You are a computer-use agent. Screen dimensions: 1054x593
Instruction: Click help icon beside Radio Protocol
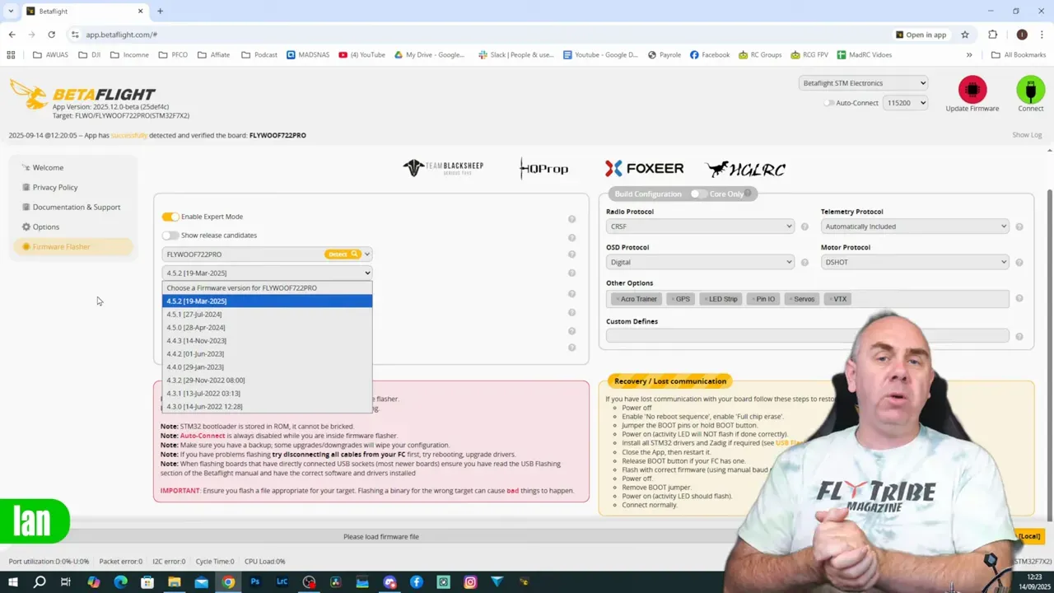tap(804, 226)
